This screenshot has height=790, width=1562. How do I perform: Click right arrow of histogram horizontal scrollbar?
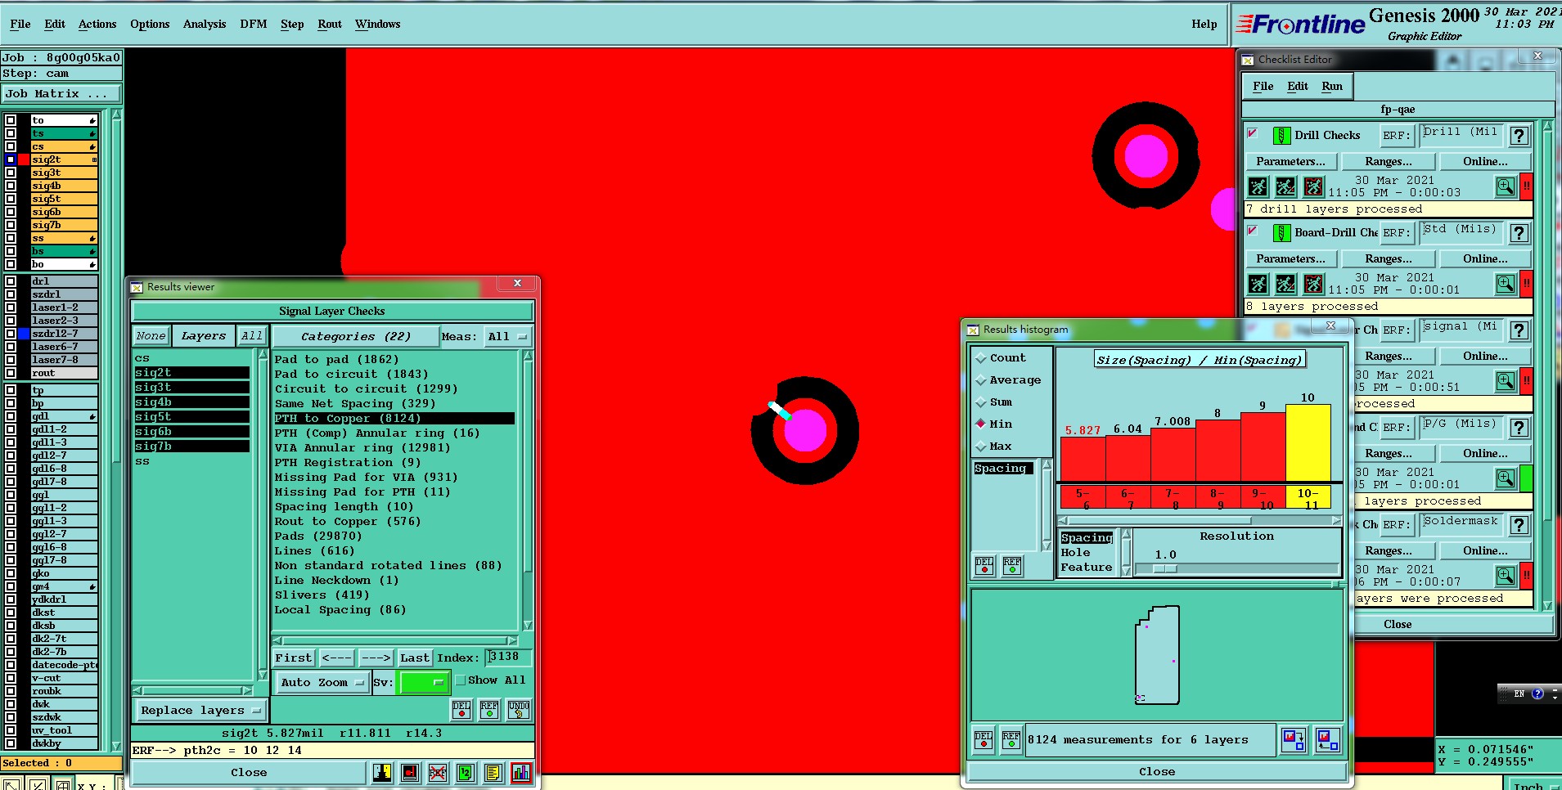click(1336, 520)
